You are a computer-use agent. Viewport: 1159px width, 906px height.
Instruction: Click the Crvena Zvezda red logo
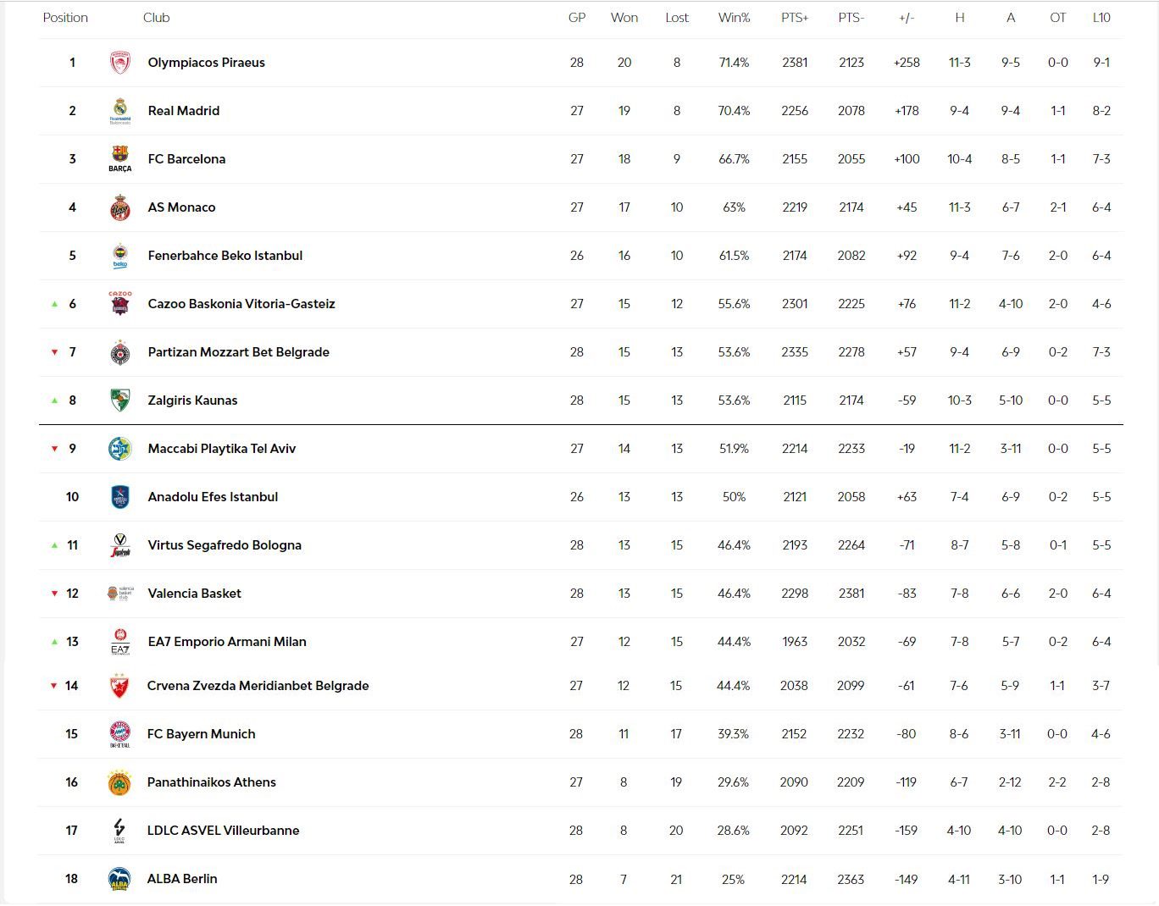click(x=119, y=686)
